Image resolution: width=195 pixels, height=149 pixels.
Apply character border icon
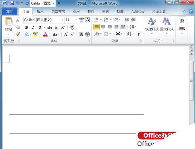click(x=88, y=20)
